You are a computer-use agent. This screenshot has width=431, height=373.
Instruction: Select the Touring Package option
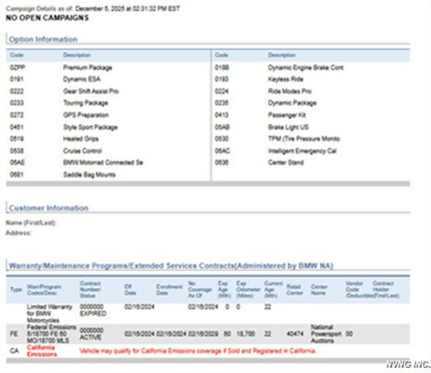(86, 103)
